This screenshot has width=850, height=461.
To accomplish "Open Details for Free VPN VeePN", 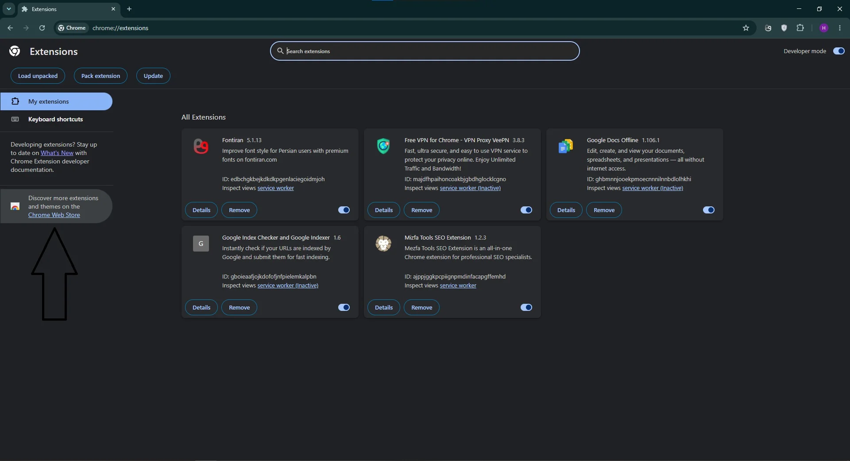I will tap(384, 210).
